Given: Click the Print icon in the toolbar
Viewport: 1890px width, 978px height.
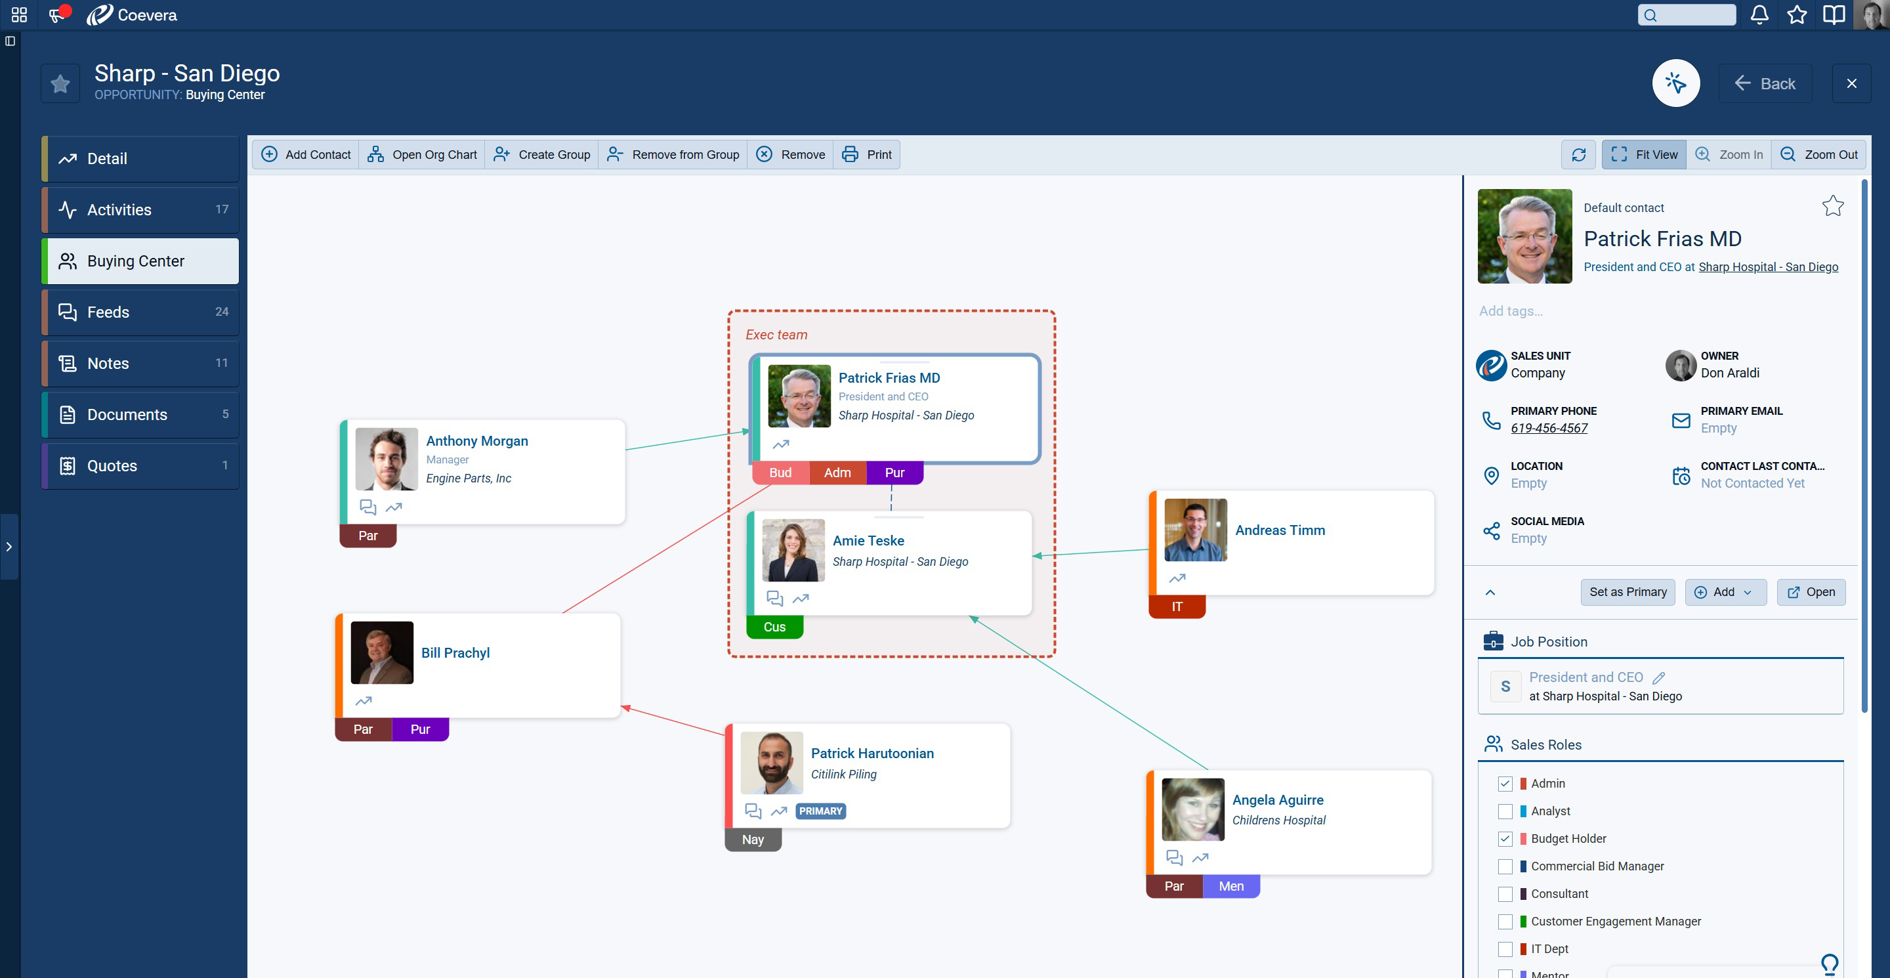Looking at the screenshot, I should pos(850,155).
